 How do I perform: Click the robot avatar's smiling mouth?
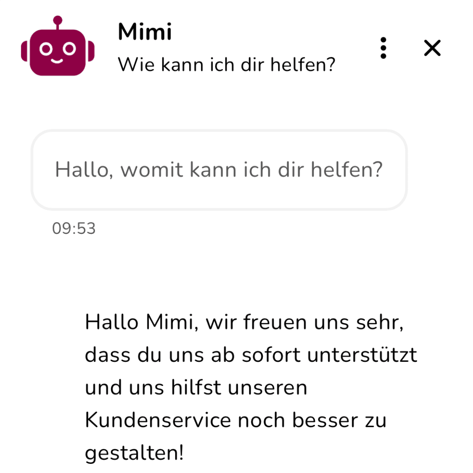point(58,60)
